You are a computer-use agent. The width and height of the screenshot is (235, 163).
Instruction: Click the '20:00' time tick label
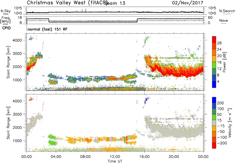click(x=174, y=157)
